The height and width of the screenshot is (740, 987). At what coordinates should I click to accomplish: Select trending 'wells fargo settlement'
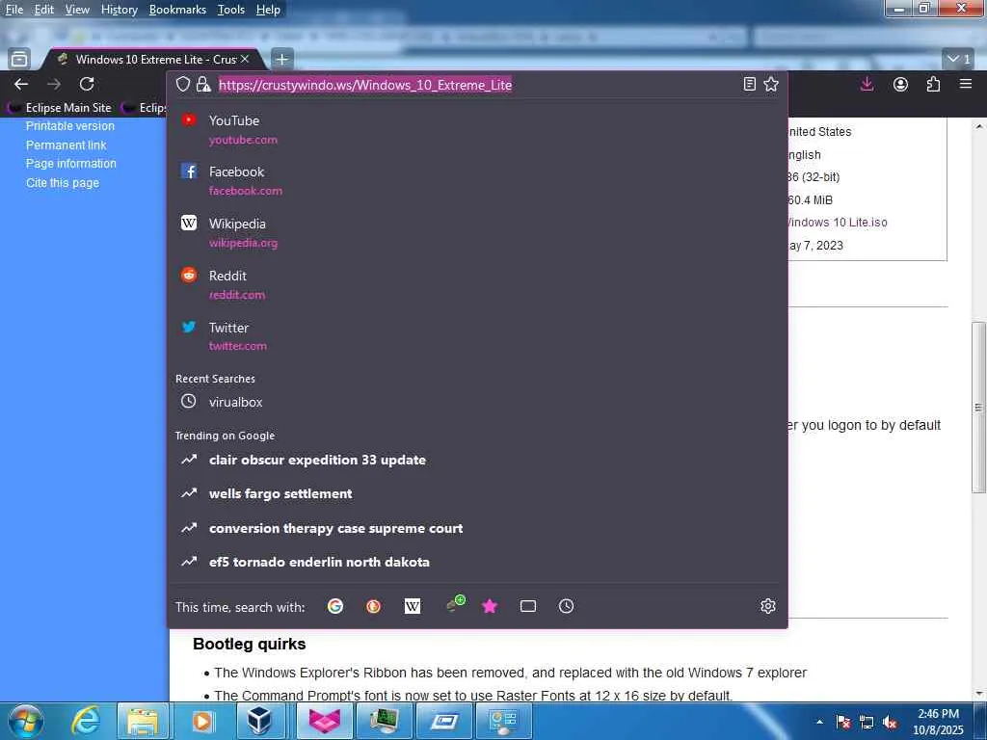coord(477,494)
